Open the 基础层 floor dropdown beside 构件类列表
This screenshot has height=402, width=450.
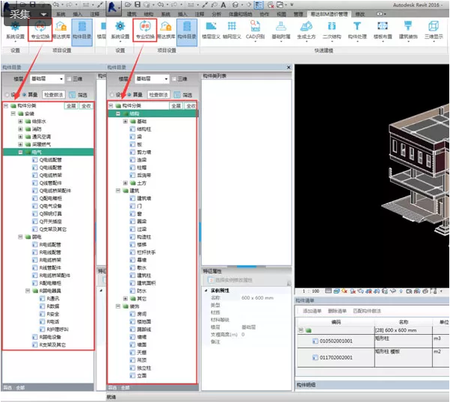tap(152, 79)
